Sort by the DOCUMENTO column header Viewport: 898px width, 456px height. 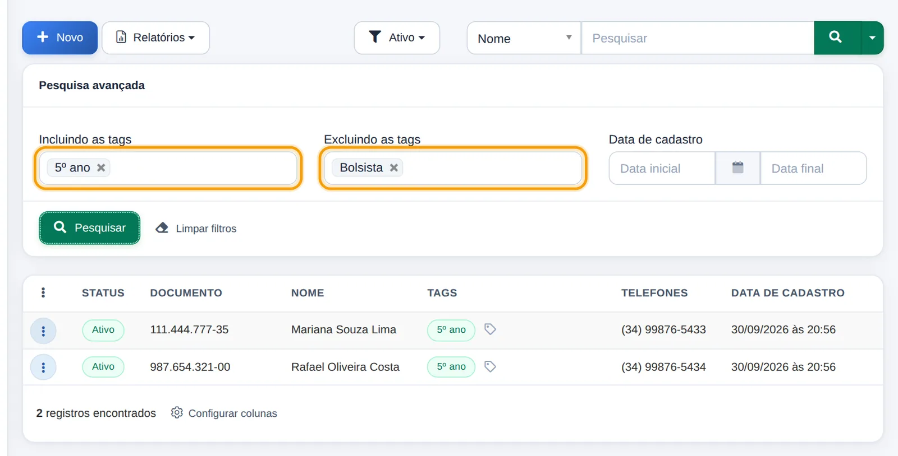[x=186, y=293]
